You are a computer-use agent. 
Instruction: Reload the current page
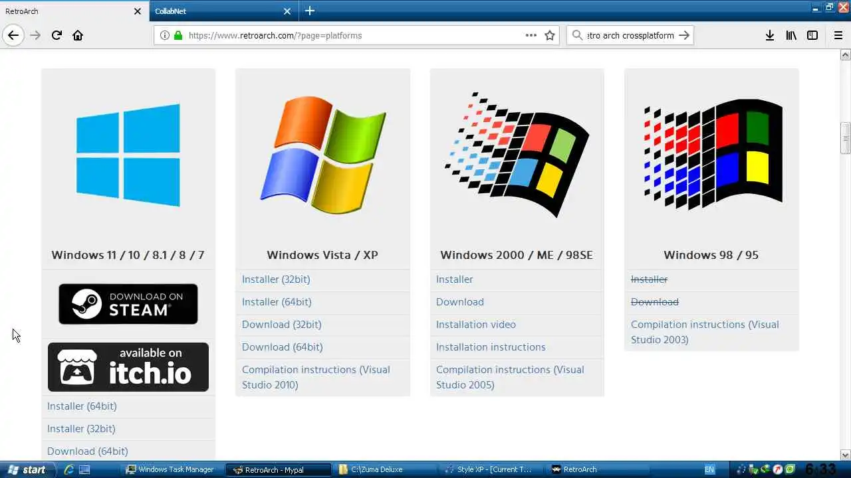coord(57,35)
